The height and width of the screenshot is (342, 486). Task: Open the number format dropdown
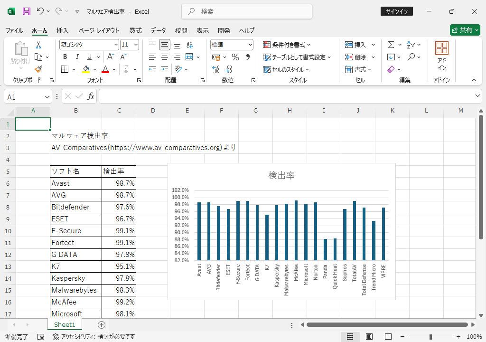(250, 45)
